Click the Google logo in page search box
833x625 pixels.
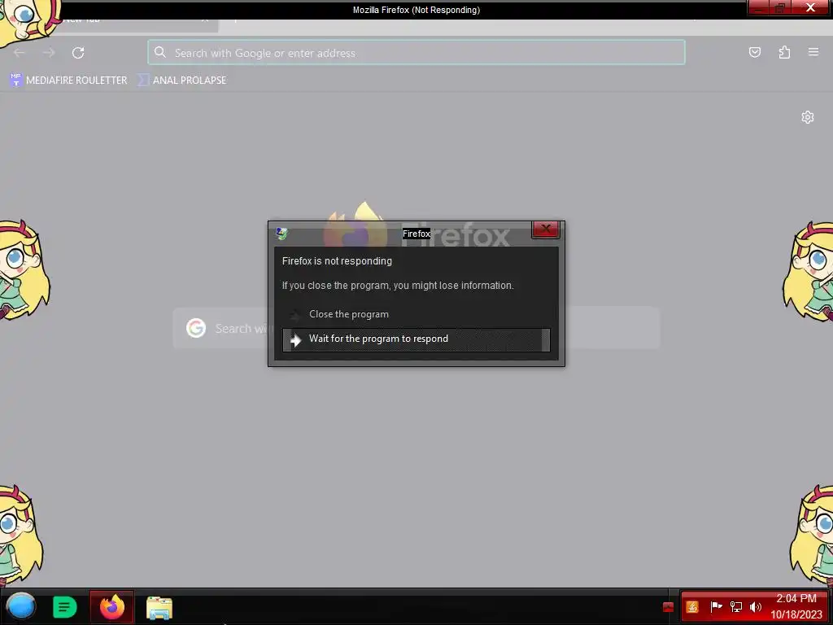[x=196, y=328]
